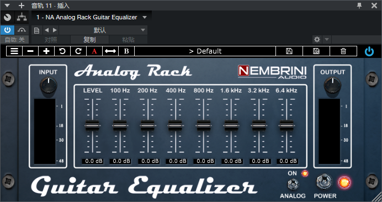
Task: Open the Default preset selector
Action: click(x=205, y=51)
